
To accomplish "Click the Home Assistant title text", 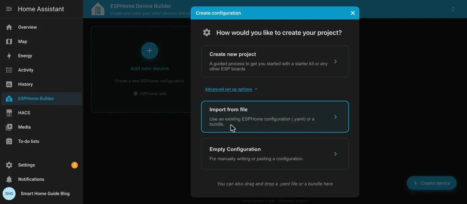I will (41, 9).
